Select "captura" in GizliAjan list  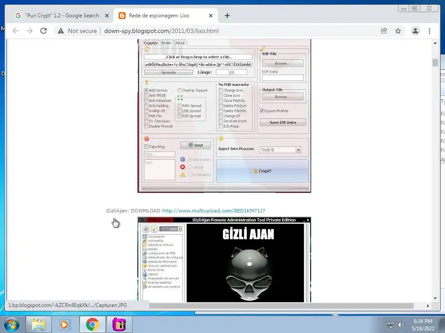click(153, 274)
